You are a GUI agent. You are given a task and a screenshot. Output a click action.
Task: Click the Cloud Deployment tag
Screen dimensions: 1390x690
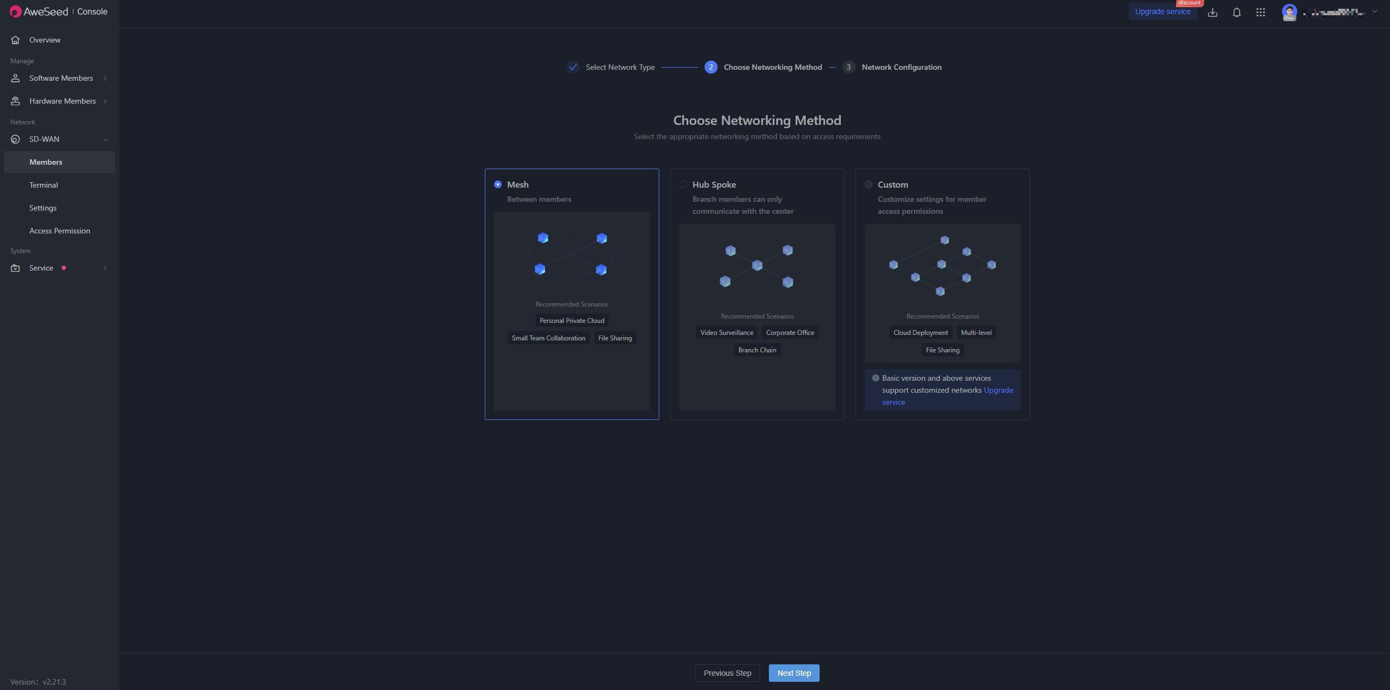pos(920,333)
